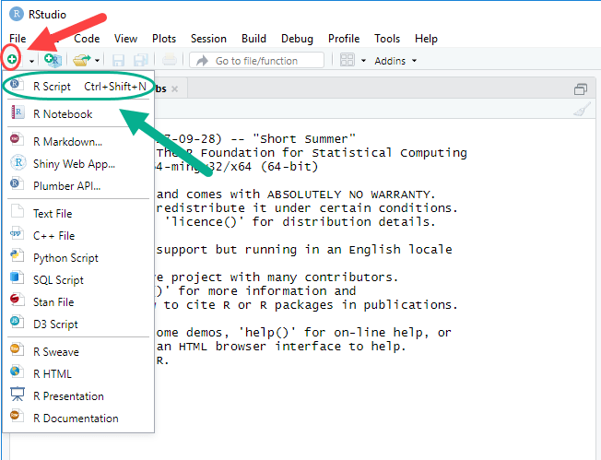Click the Go to file/function field
Screen dimensions: 601x460
coord(257,61)
